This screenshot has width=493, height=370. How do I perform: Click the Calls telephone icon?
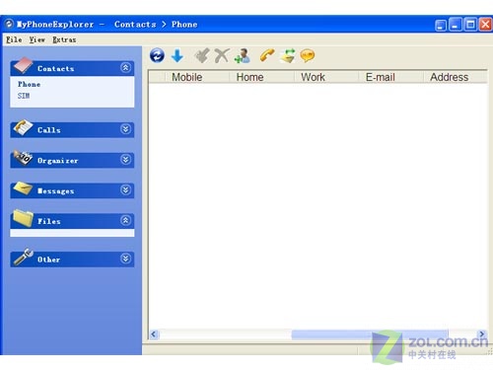(23, 127)
